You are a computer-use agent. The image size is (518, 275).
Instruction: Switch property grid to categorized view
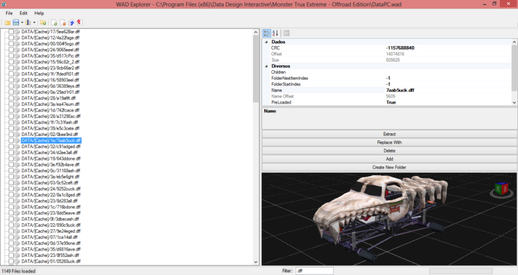click(x=267, y=33)
